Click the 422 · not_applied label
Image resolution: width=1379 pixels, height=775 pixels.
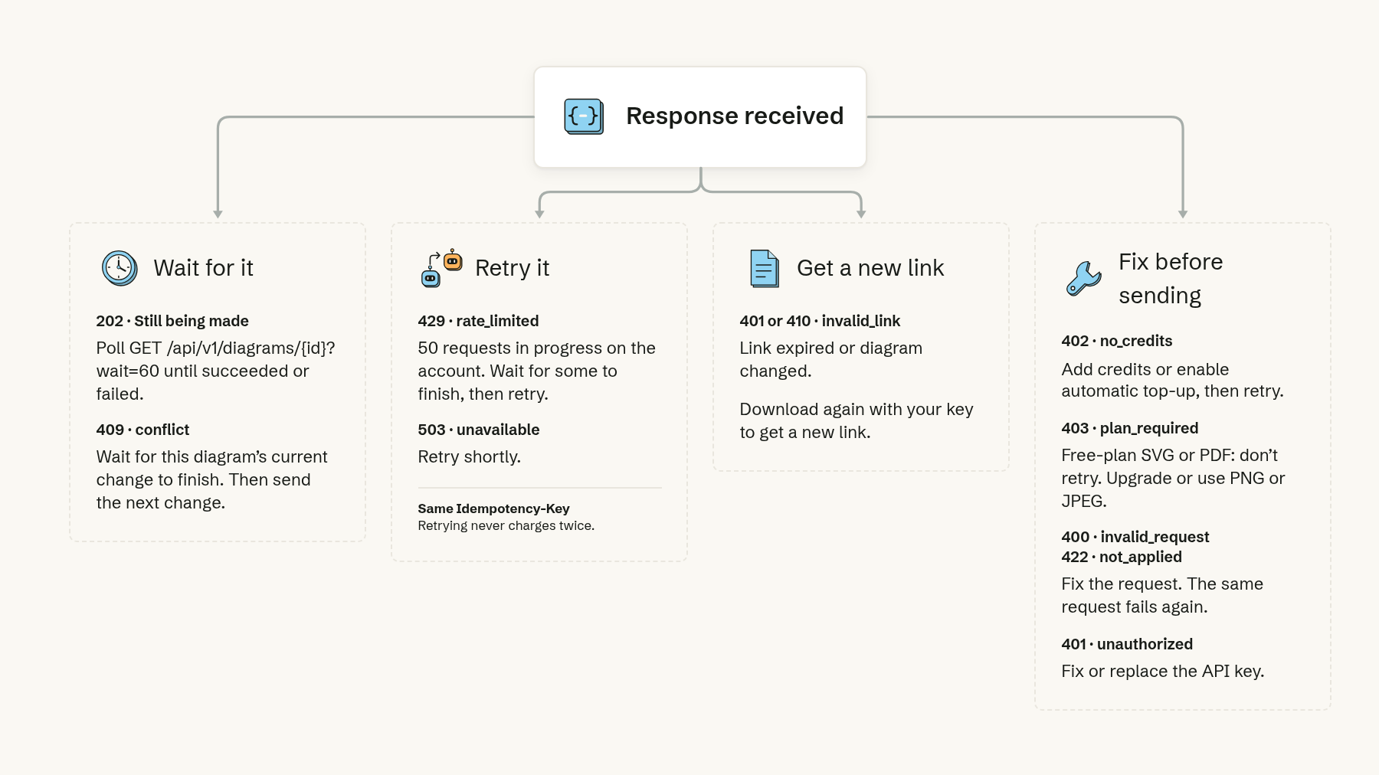click(1122, 557)
